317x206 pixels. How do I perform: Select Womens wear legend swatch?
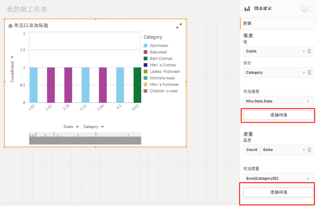(x=145, y=78)
